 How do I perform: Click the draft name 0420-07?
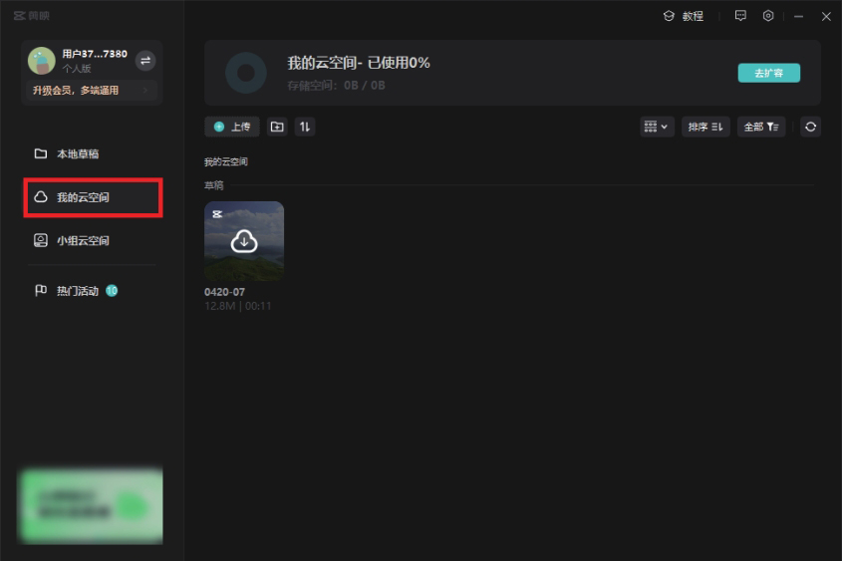tap(224, 292)
